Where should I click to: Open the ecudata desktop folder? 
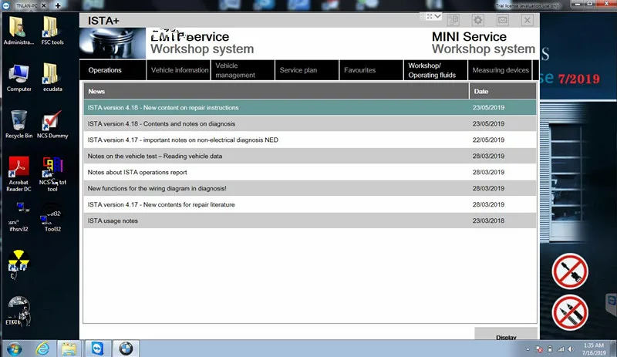[x=52, y=78]
